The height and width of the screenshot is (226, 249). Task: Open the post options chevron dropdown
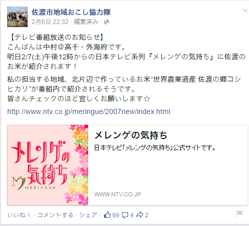pos(245,10)
